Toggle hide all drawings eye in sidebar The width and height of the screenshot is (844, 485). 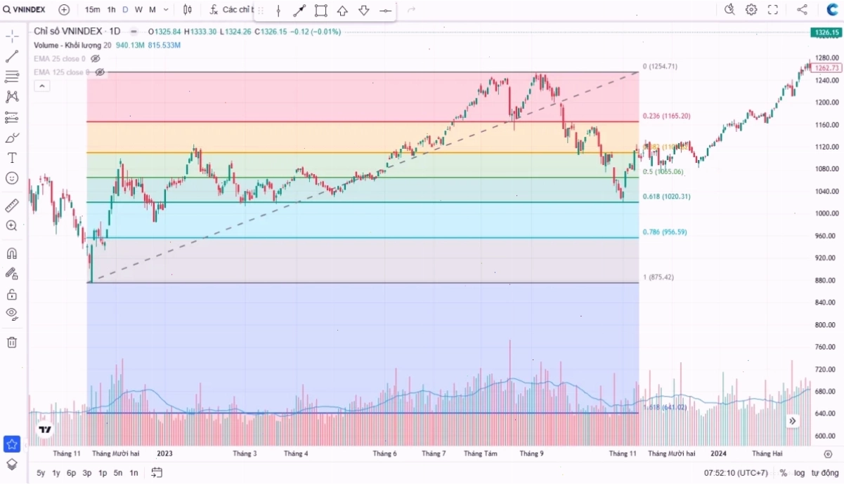tap(12, 313)
